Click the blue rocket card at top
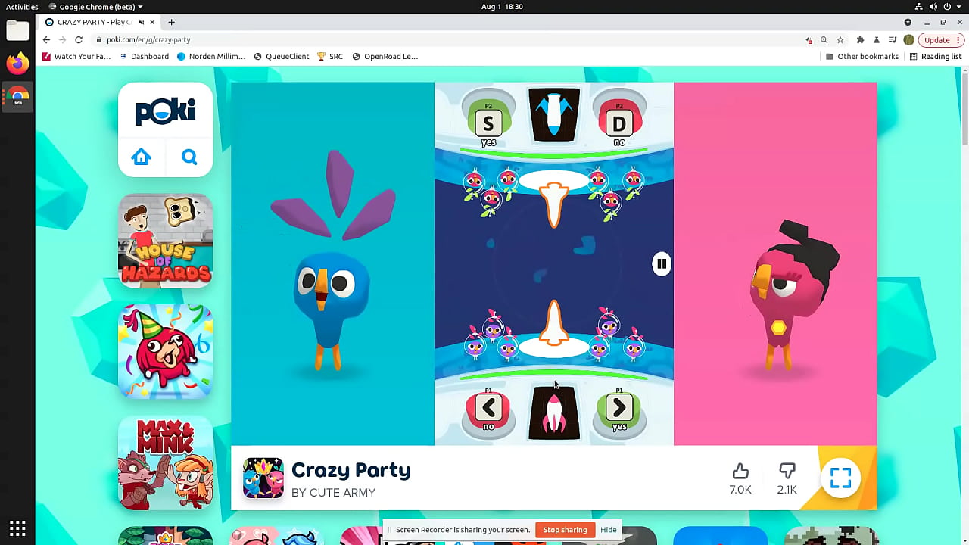Screen dimensions: 969x545 pyautogui.click(x=554, y=114)
